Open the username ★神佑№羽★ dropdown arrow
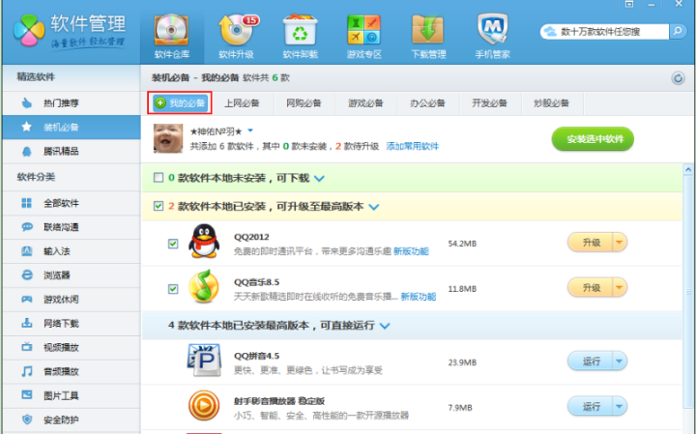The height and width of the screenshot is (434, 696). pyautogui.click(x=250, y=130)
